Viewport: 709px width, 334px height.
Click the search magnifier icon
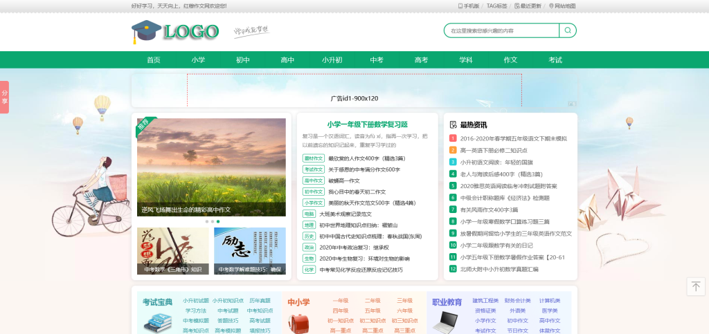[568, 30]
